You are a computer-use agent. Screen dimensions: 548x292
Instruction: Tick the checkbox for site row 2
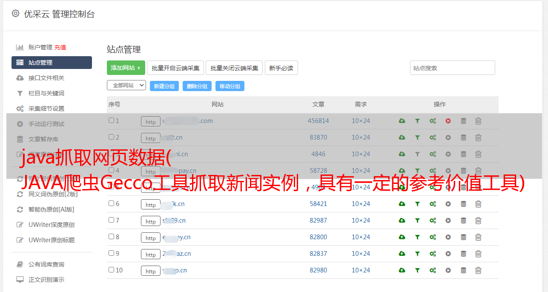[111, 137]
